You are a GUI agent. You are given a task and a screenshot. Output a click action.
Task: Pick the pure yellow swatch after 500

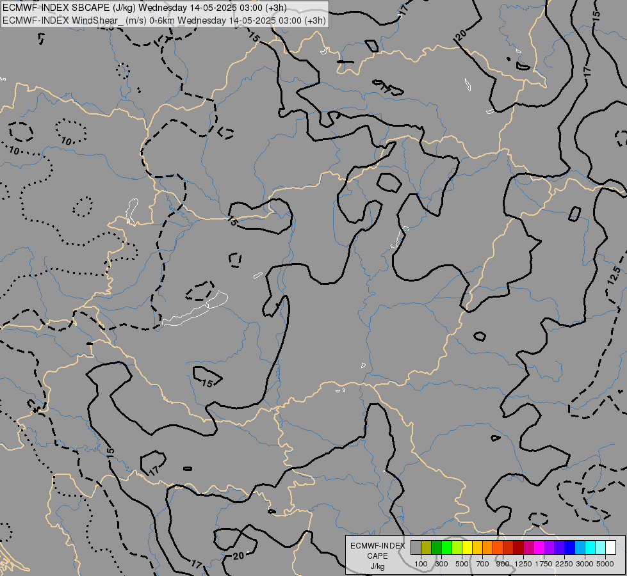point(467,548)
